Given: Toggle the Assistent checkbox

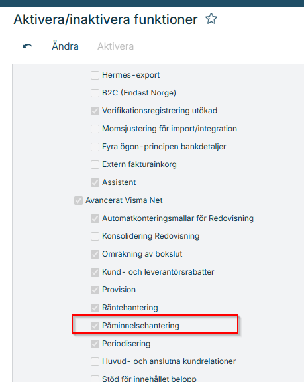Looking at the screenshot, I should pyautogui.click(x=95, y=182).
